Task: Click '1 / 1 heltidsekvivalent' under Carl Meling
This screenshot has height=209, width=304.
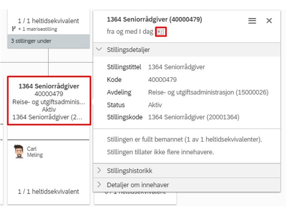Action: click(49, 191)
